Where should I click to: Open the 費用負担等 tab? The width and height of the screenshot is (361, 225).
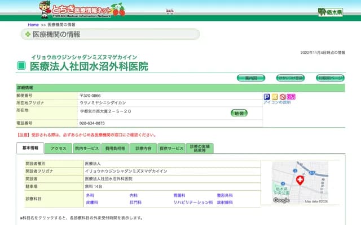coord(115,148)
